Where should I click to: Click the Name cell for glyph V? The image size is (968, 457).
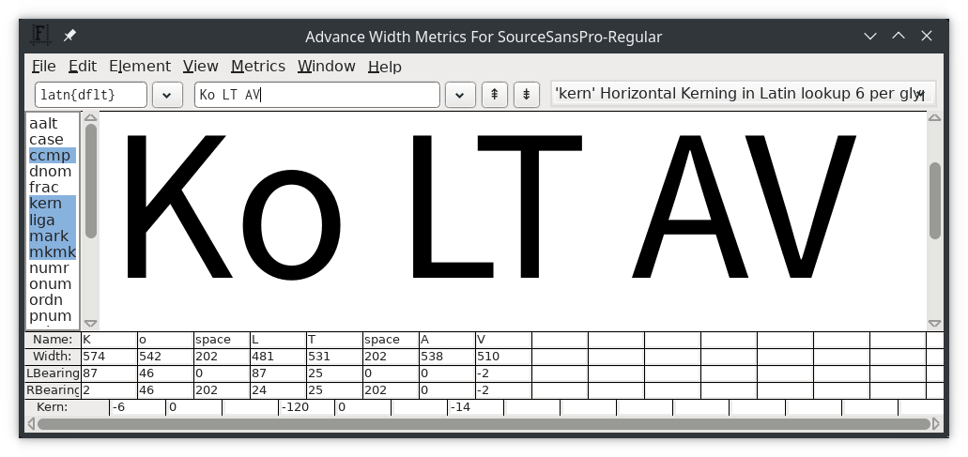pos(503,340)
